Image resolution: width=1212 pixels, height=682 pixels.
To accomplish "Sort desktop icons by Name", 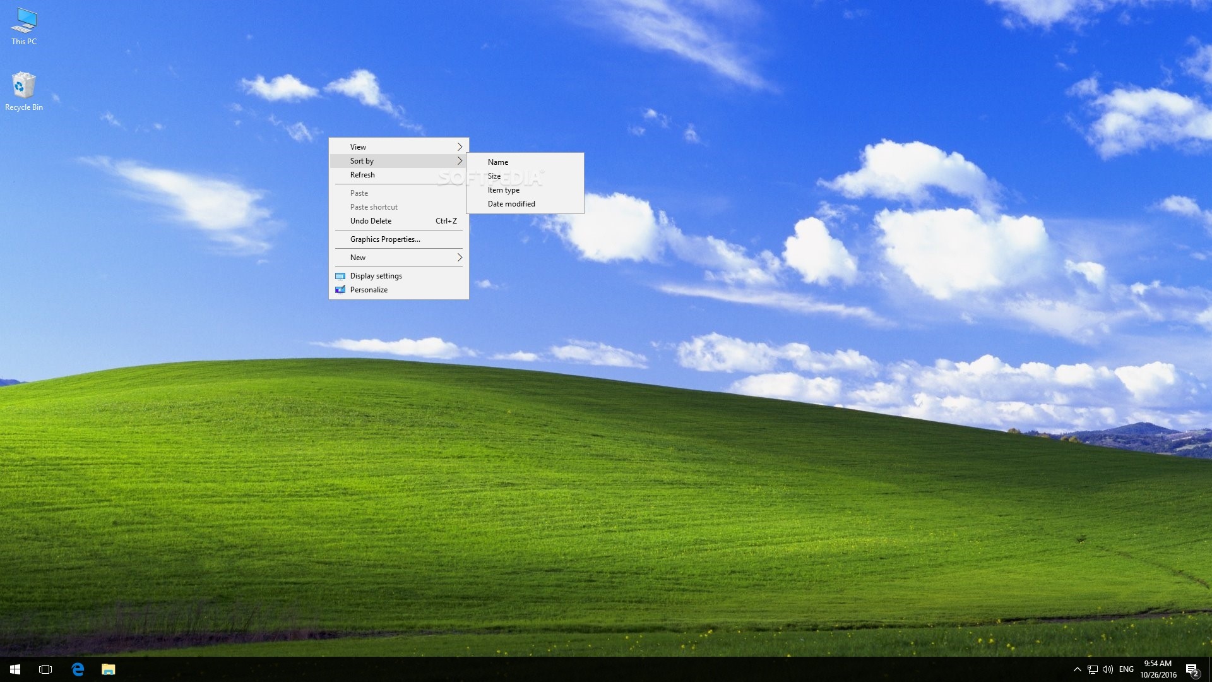I will (x=525, y=162).
